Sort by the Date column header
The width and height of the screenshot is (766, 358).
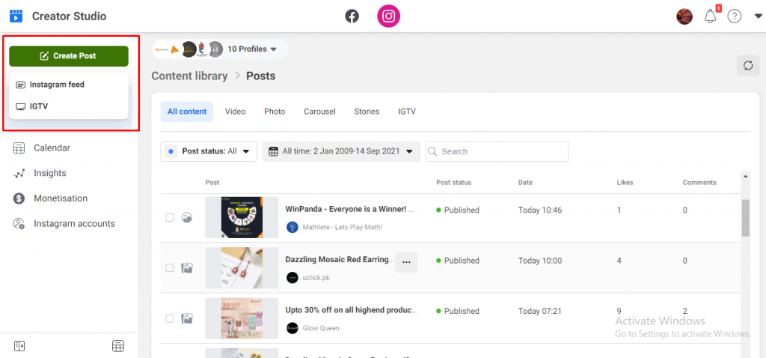click(525, 183)
